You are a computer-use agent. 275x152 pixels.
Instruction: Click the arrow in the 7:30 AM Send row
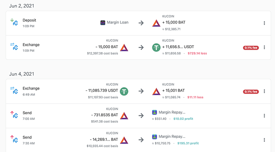(x=141, y=140)
